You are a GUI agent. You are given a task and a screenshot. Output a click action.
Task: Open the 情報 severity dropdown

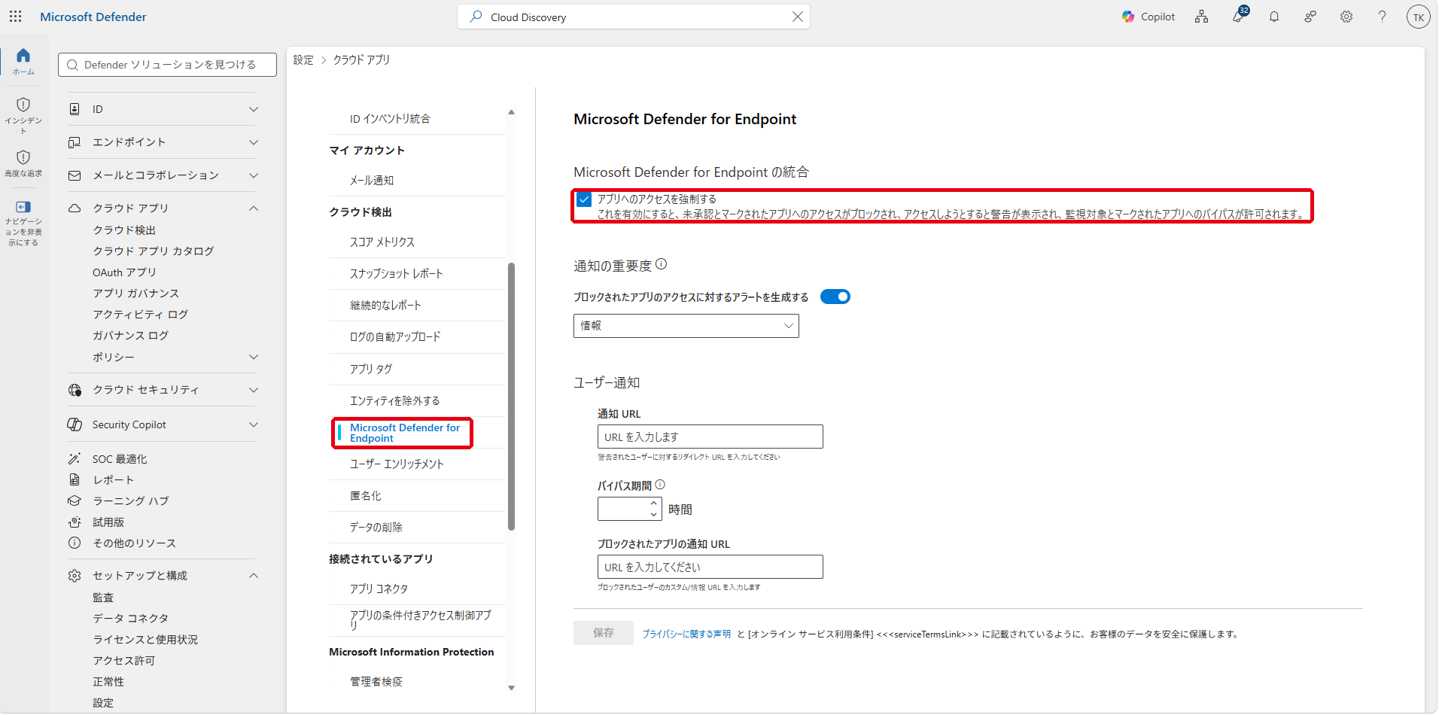pyautogui.click(x=686, y=326)
